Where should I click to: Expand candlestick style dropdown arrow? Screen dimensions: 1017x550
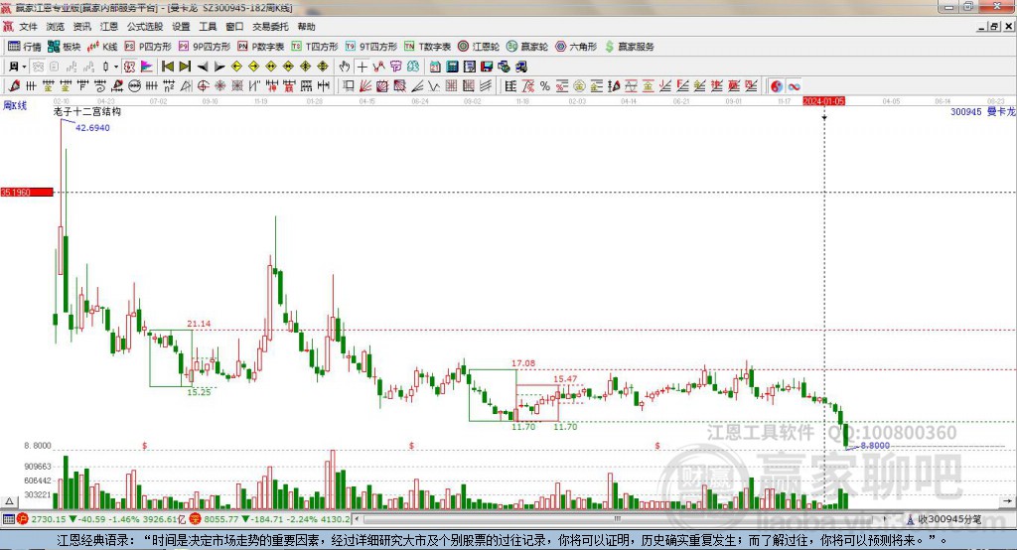[x=115, y=67]
